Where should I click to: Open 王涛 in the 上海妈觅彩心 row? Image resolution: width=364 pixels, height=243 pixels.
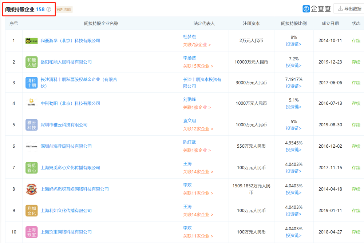coord(187,164)
